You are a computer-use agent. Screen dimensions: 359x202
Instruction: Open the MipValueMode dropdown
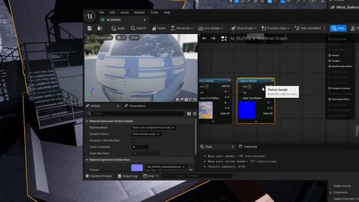click(153, 127)
